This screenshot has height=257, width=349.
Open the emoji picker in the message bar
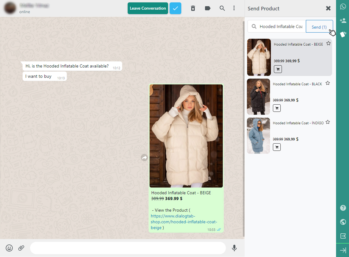(9, 248)
